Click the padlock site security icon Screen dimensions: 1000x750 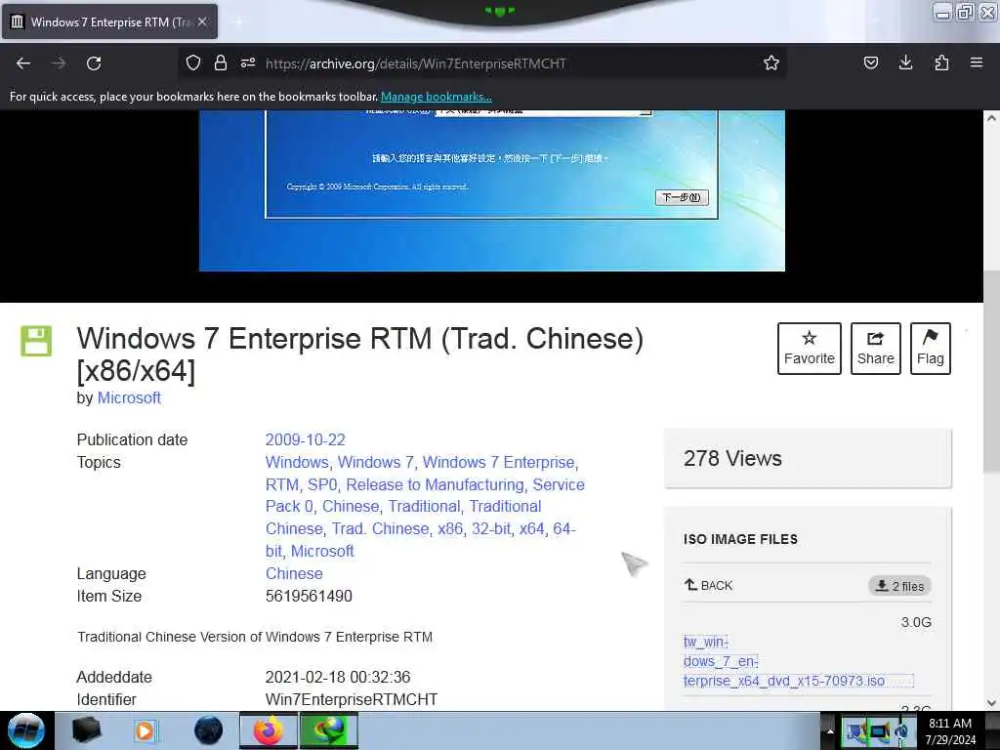tap(221, 62)
